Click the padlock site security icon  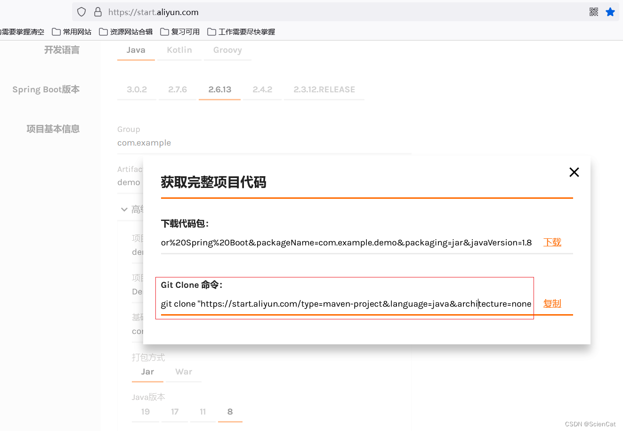[98, 12]
